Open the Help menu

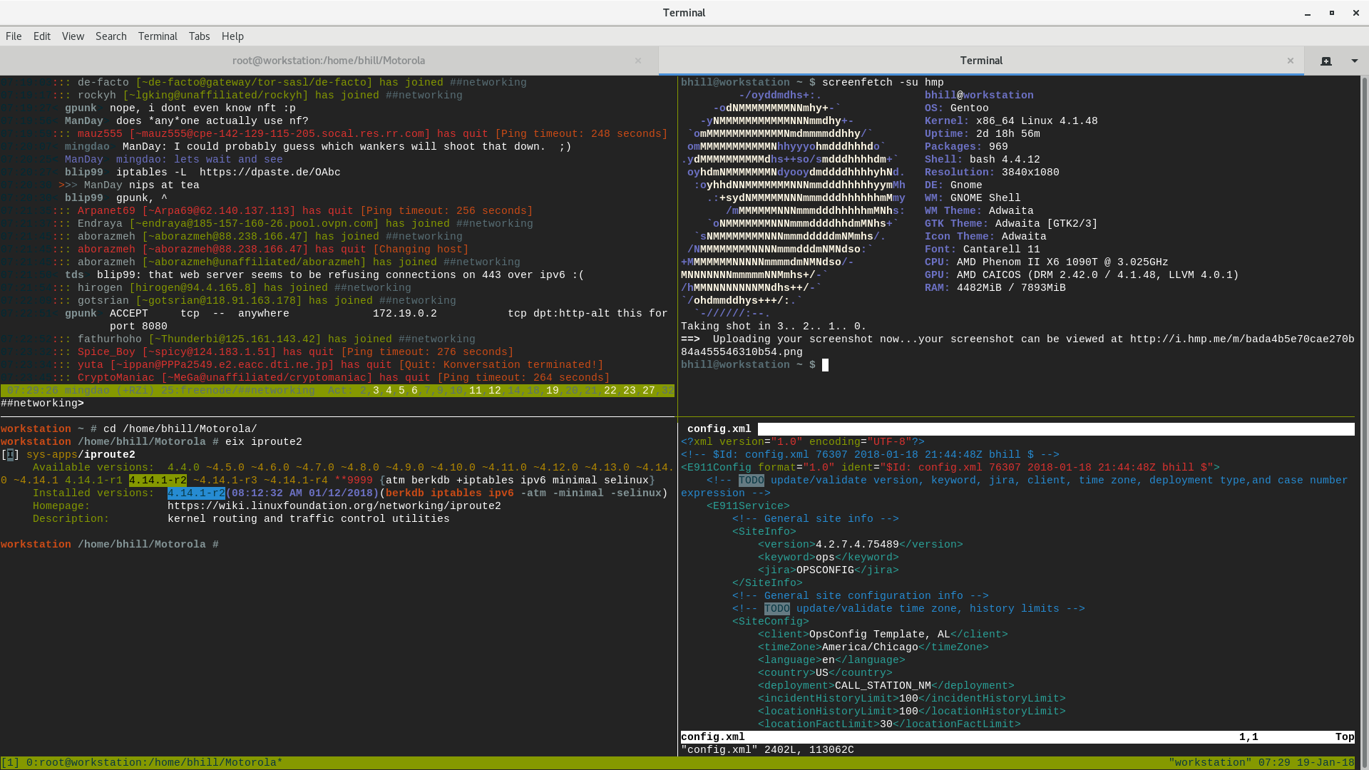point(232,36)
